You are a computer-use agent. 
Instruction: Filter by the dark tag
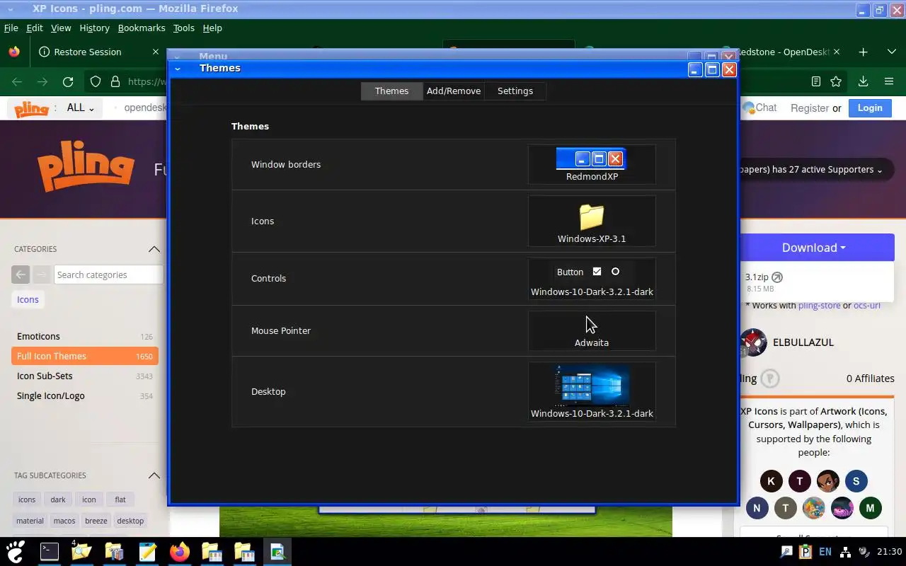tap(58, 499)
